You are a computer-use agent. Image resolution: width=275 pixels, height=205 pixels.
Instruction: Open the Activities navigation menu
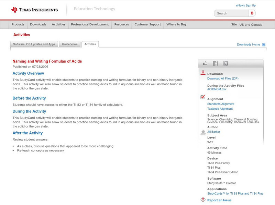click(58, 24)
